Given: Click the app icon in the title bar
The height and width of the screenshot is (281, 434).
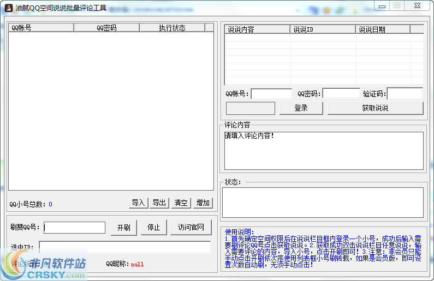Looking at the screenshot, I should pyautogui.click(x=8, y=8).
